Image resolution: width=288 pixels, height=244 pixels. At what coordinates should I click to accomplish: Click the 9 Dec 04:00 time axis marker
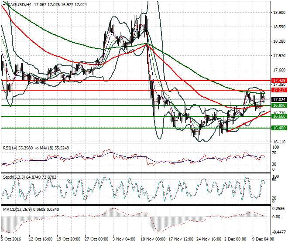[x=263, y=239]
